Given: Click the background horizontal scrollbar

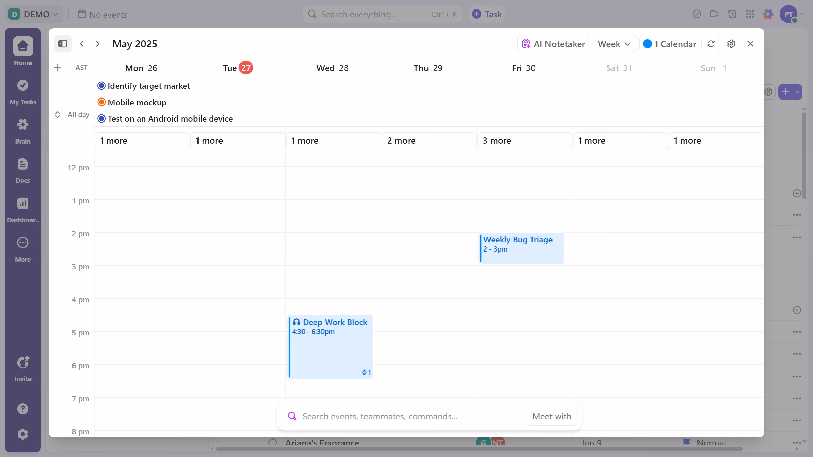Looking at the screenshot, I should click(479, 449).
